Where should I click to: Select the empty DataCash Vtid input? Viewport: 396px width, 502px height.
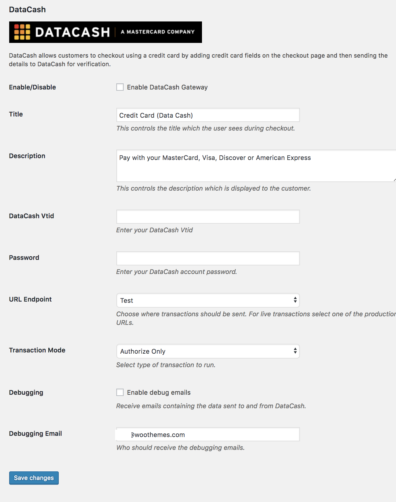208,217
